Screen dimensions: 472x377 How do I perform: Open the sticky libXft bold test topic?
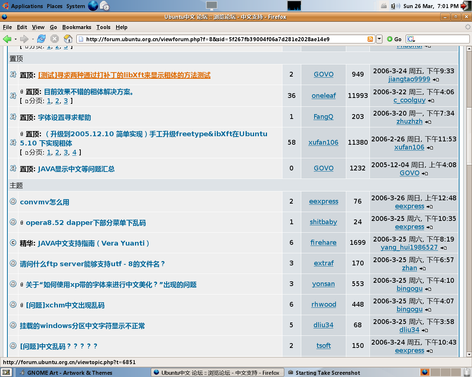coord(124,75)
